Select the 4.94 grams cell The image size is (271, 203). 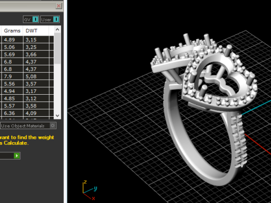tap(12, 91)
